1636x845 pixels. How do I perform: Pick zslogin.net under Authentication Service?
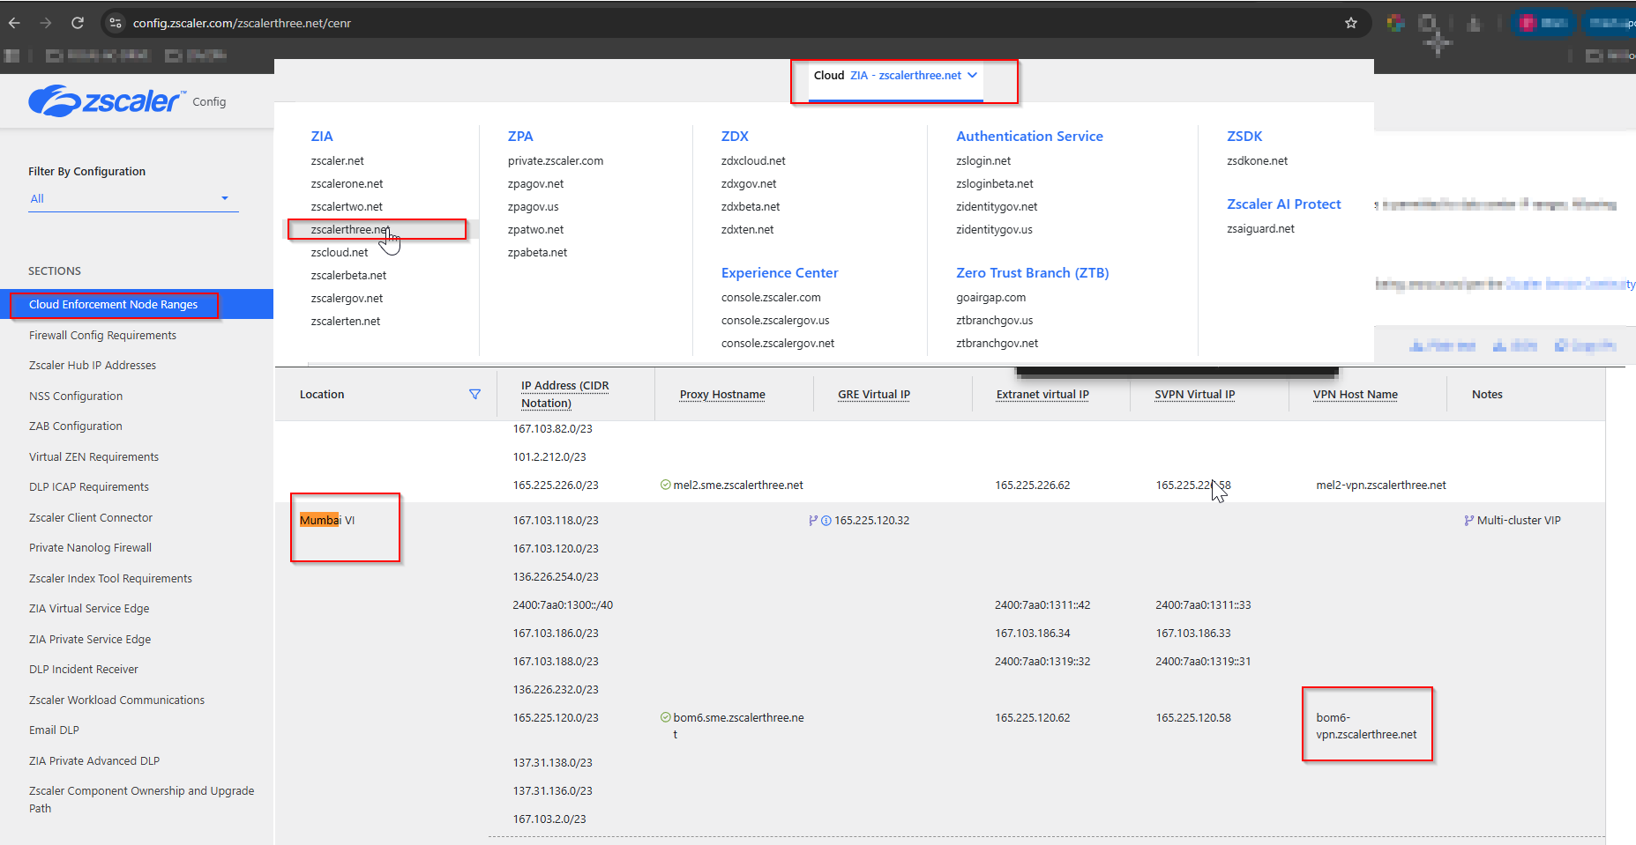pyautogui.click(x=983, y=160)
